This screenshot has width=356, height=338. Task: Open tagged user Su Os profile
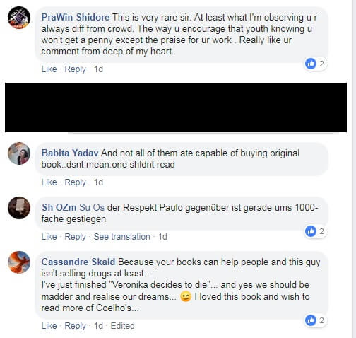(92, 207)
